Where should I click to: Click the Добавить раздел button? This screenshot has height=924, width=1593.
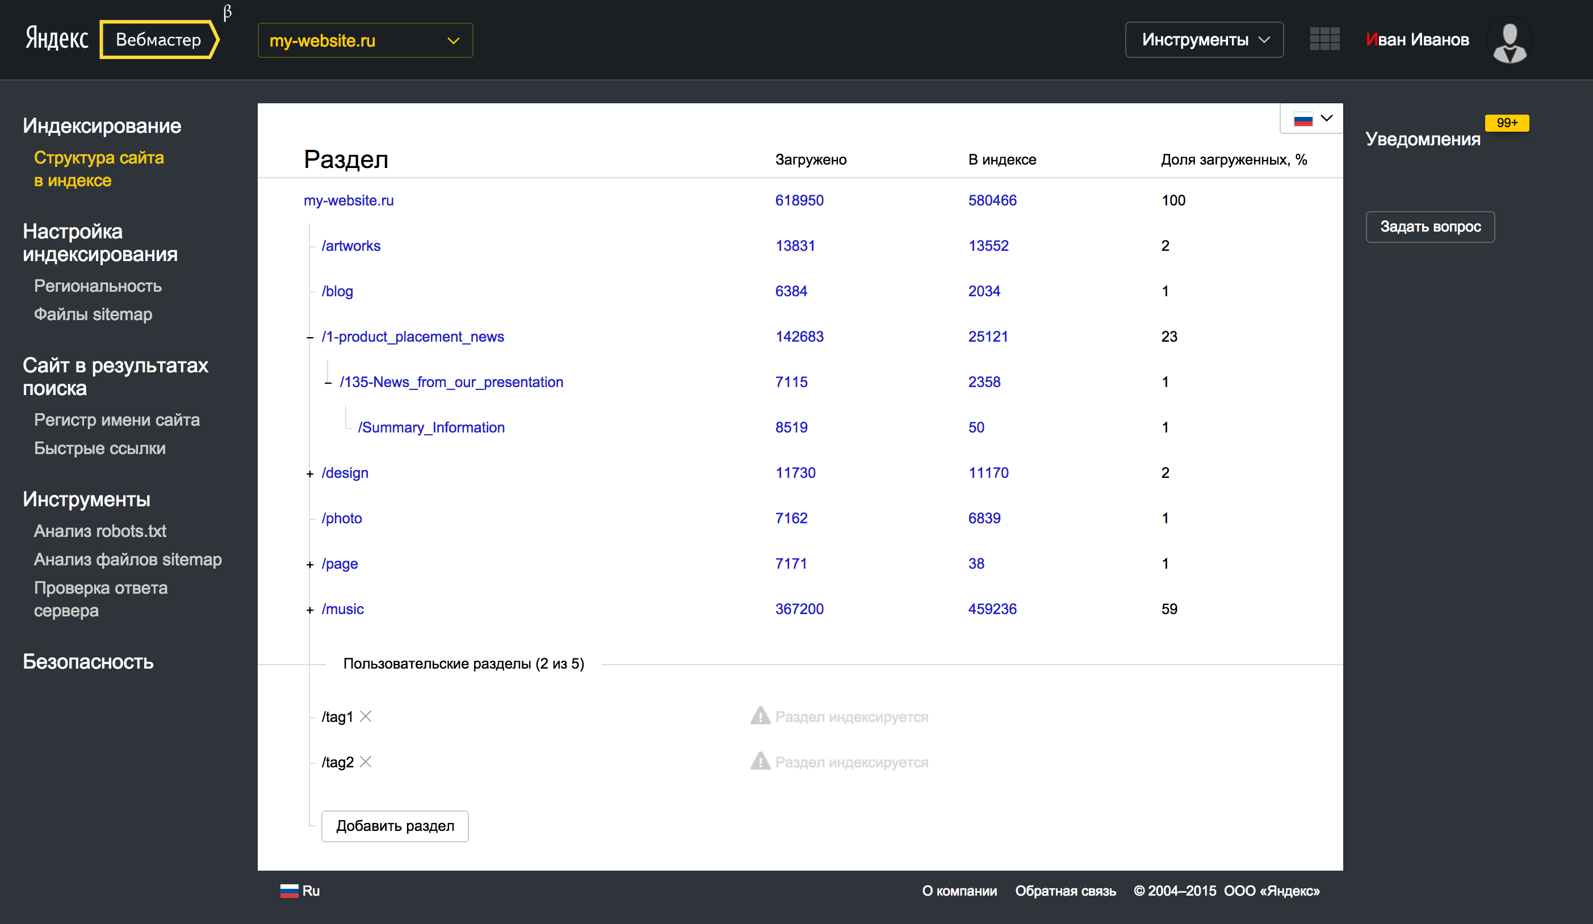click(395, 826)
